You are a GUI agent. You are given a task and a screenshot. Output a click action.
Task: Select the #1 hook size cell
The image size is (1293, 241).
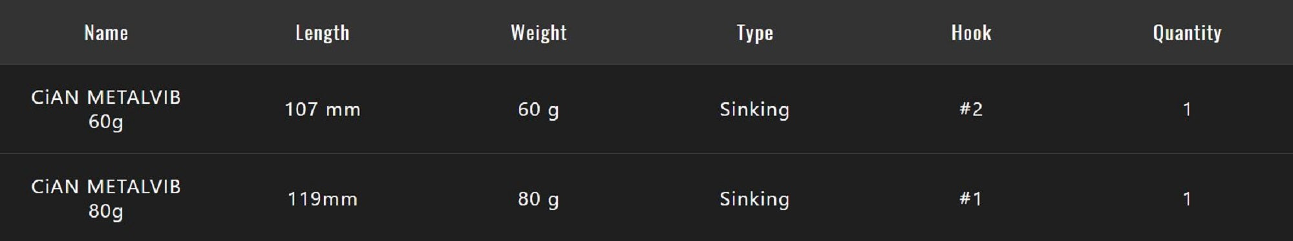coord(971,199)
